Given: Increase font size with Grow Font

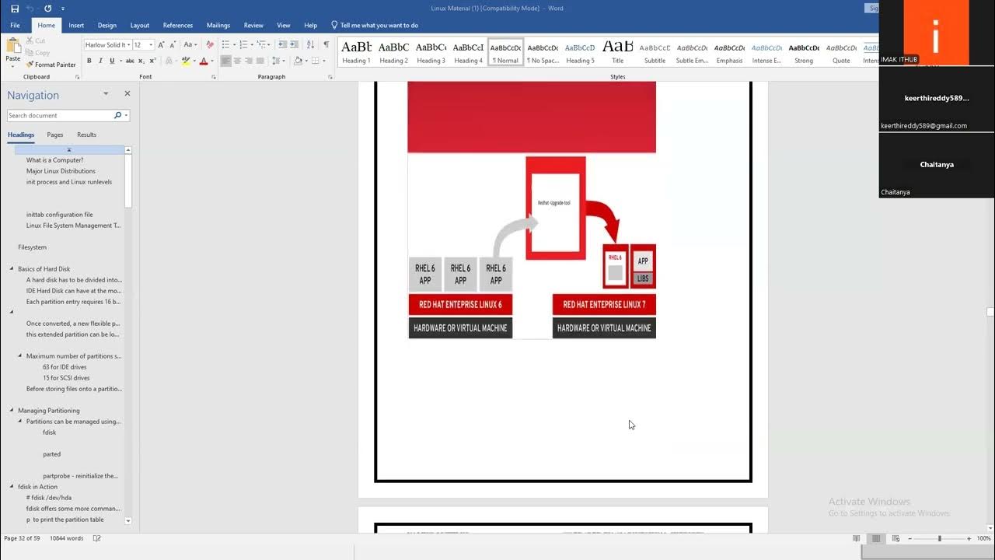Looking at the screenshot, I should tap(162, 45).
